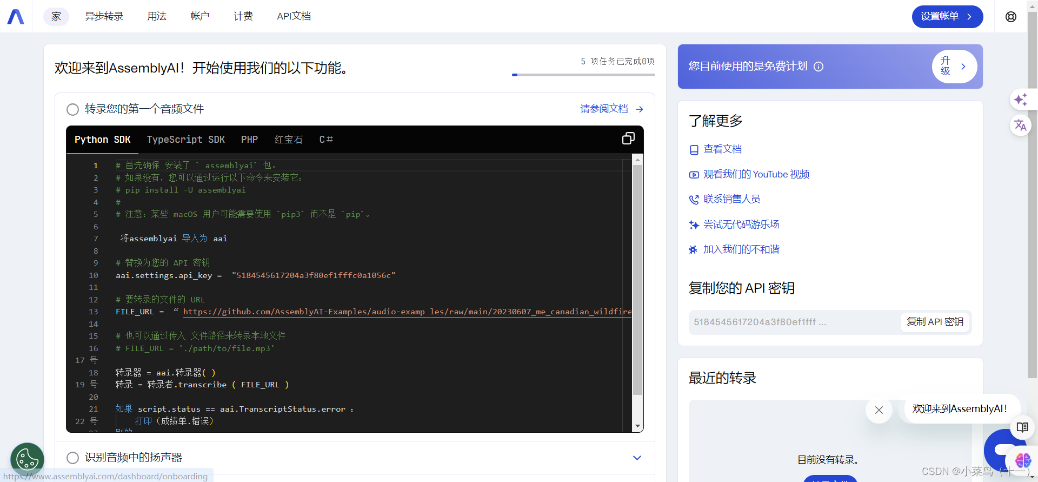Click the pip install -U assemblyai line
The height and width of the screenshot is (482, 1038).
(x=181, y=190)
